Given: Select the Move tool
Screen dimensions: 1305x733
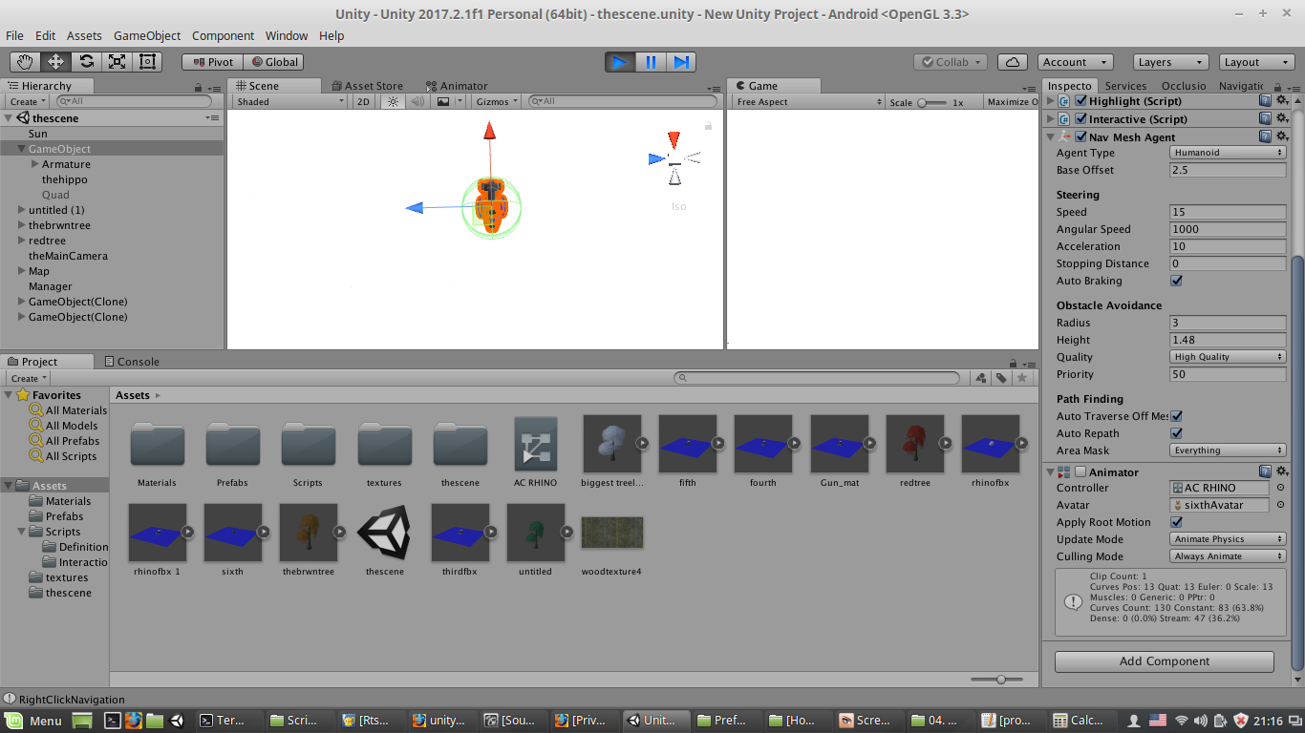Looking at the screenshot, I should click(x=55, y=62).
